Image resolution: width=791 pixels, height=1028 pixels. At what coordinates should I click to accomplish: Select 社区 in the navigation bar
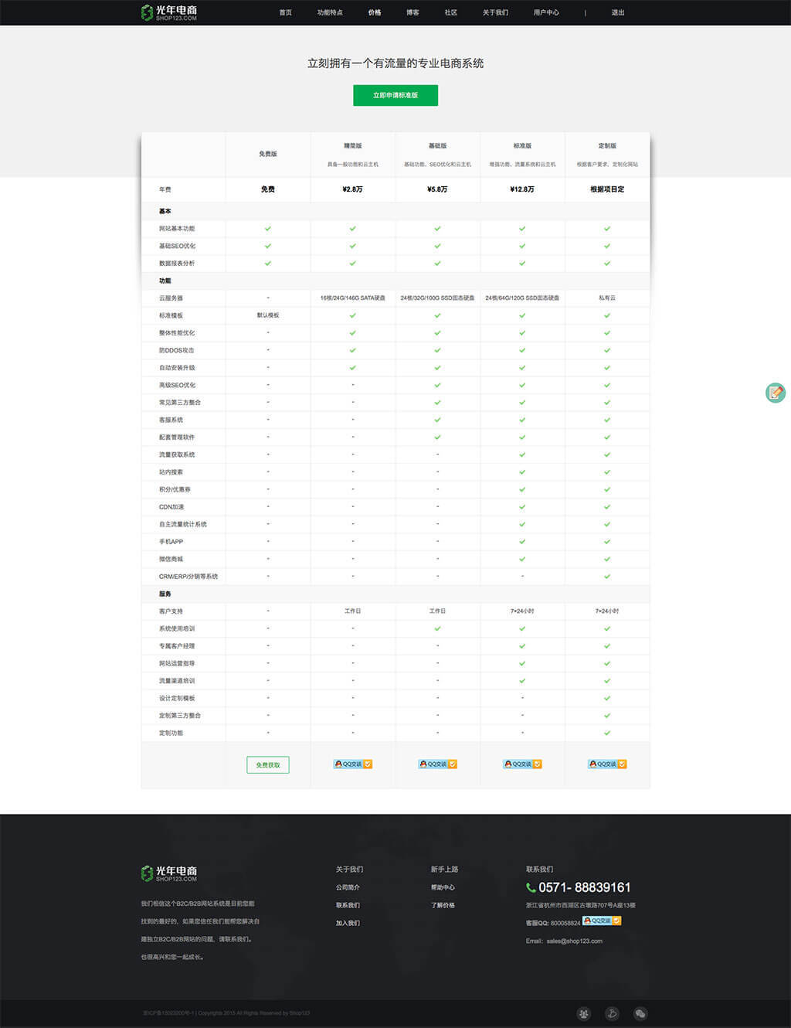[451, 12]
